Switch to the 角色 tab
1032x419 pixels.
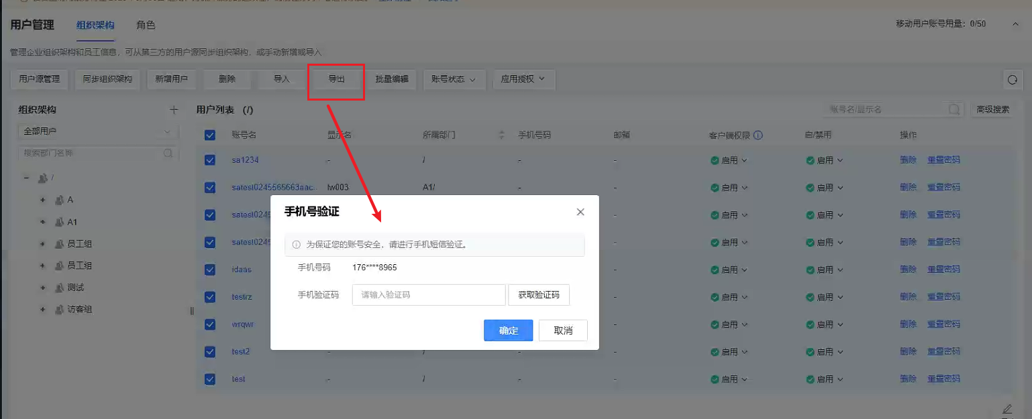(x=146, y=25)
